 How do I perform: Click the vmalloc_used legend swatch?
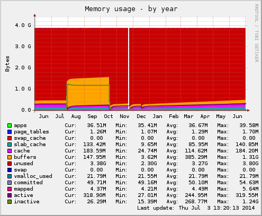click(x=10, y=176)
